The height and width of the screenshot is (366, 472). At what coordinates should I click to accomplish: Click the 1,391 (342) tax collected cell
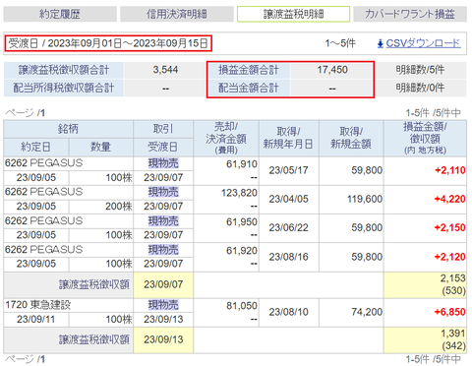pos(425,340)
